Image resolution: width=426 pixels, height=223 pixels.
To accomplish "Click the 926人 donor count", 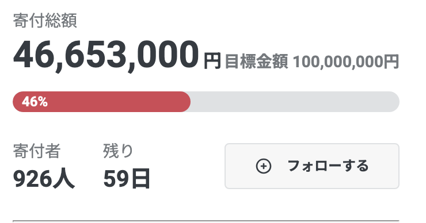I will click(44, 179).
